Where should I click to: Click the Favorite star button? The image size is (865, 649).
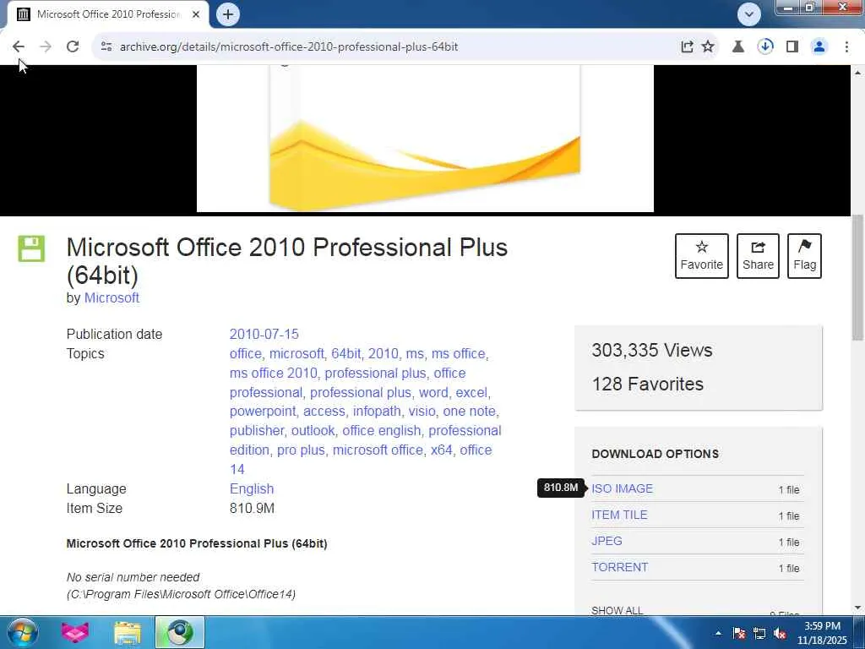coord(702,256)
